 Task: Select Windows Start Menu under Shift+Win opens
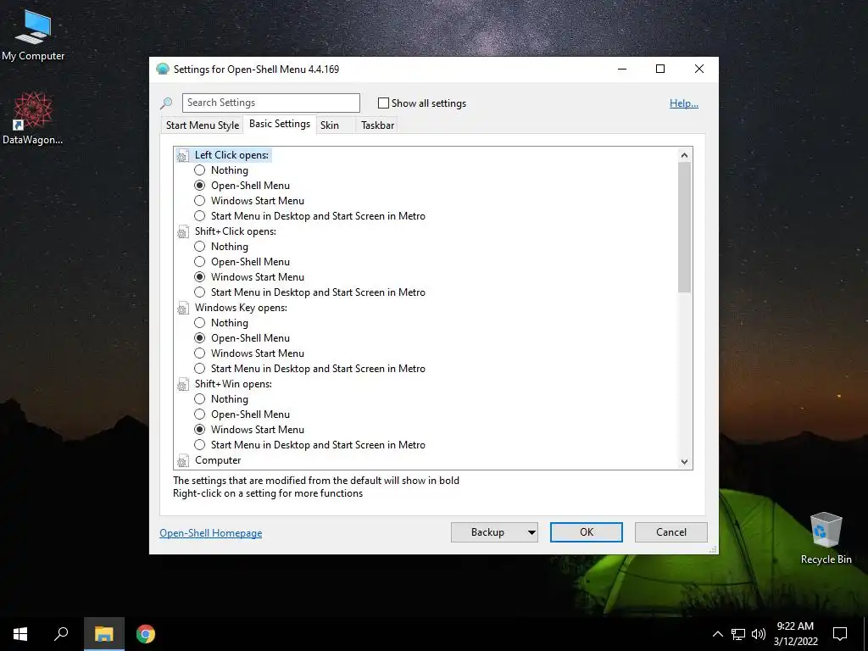coord(200,430)
